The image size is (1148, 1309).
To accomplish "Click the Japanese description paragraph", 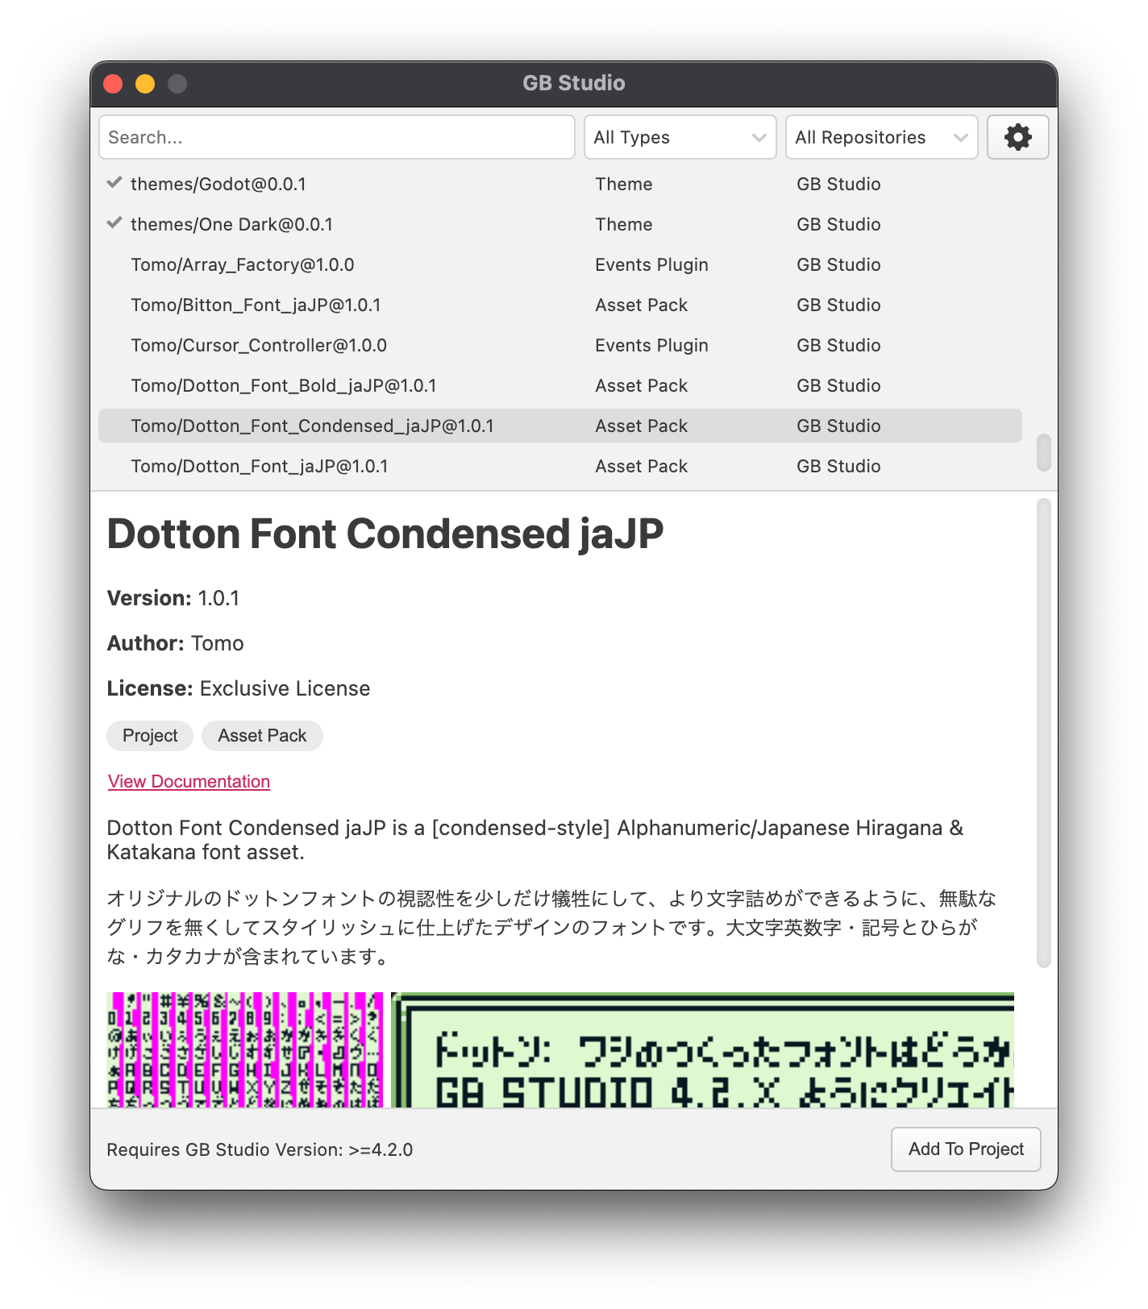I will 552,928.
